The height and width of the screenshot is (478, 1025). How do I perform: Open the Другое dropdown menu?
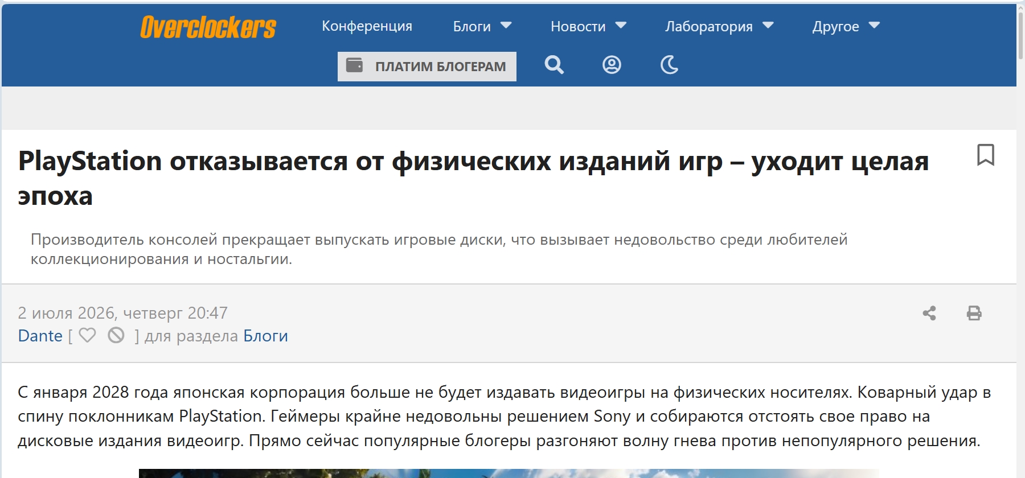click(846, 26)
